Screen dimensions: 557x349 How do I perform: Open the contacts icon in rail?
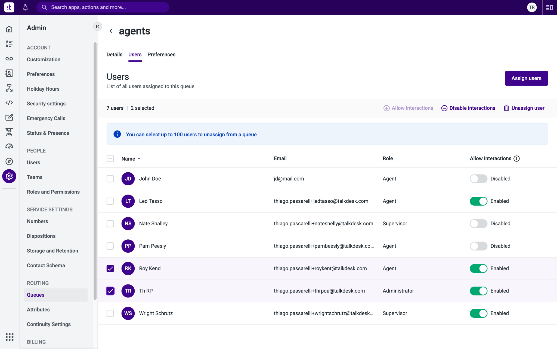point(9,73)
